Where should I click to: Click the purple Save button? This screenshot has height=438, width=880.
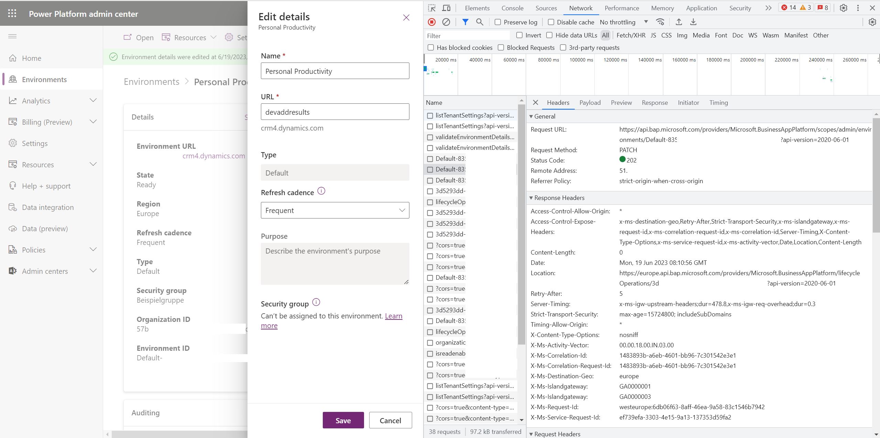coord(343,420)
